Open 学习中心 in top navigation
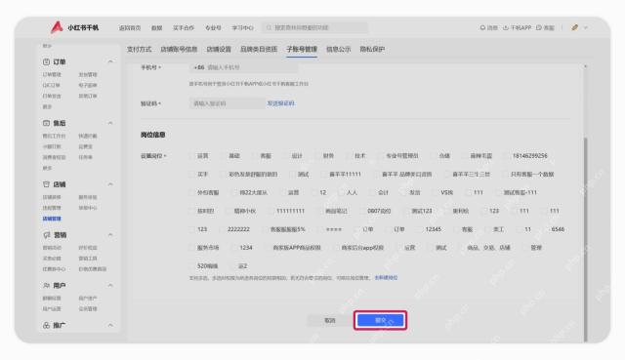The width and height of the screenshot is (625, 360). coord(242,27)
